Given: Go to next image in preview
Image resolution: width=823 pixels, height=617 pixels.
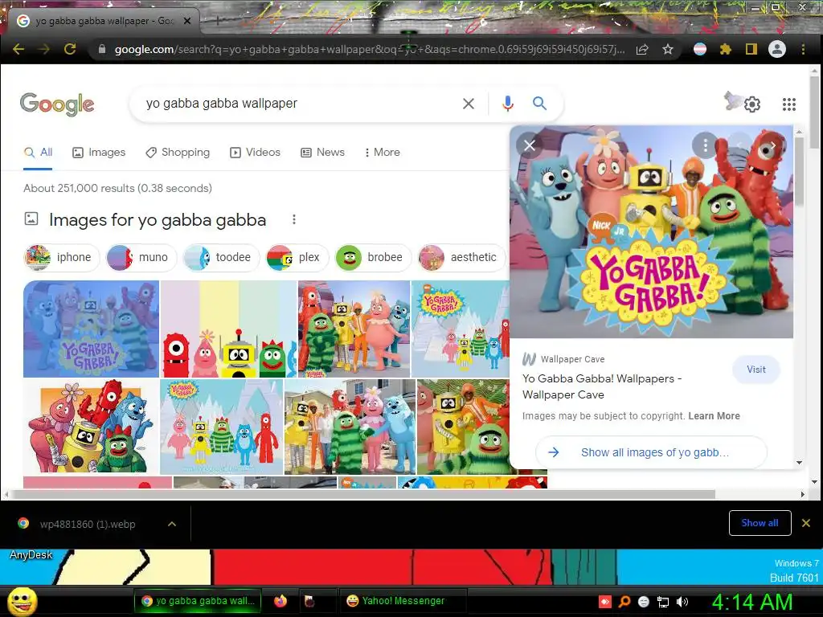Looking at the screenshot, I should point(772,145).
